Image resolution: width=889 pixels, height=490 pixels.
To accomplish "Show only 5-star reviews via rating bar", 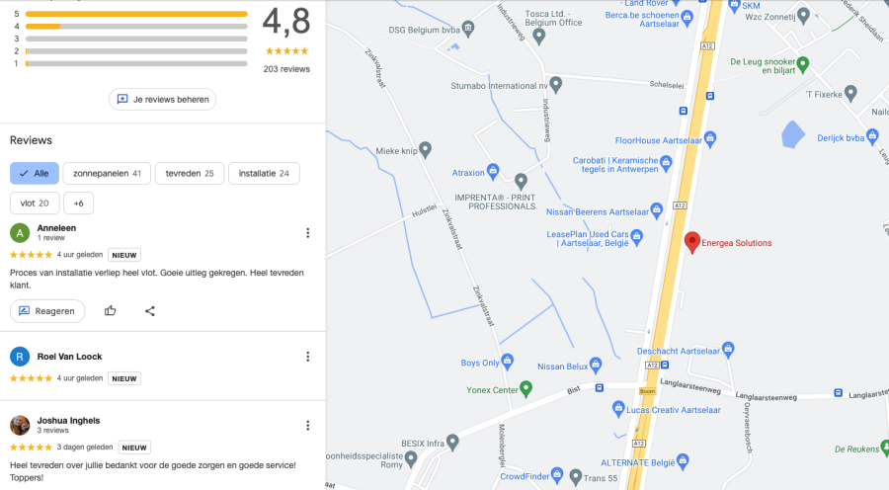I will [x=136, y=14].
